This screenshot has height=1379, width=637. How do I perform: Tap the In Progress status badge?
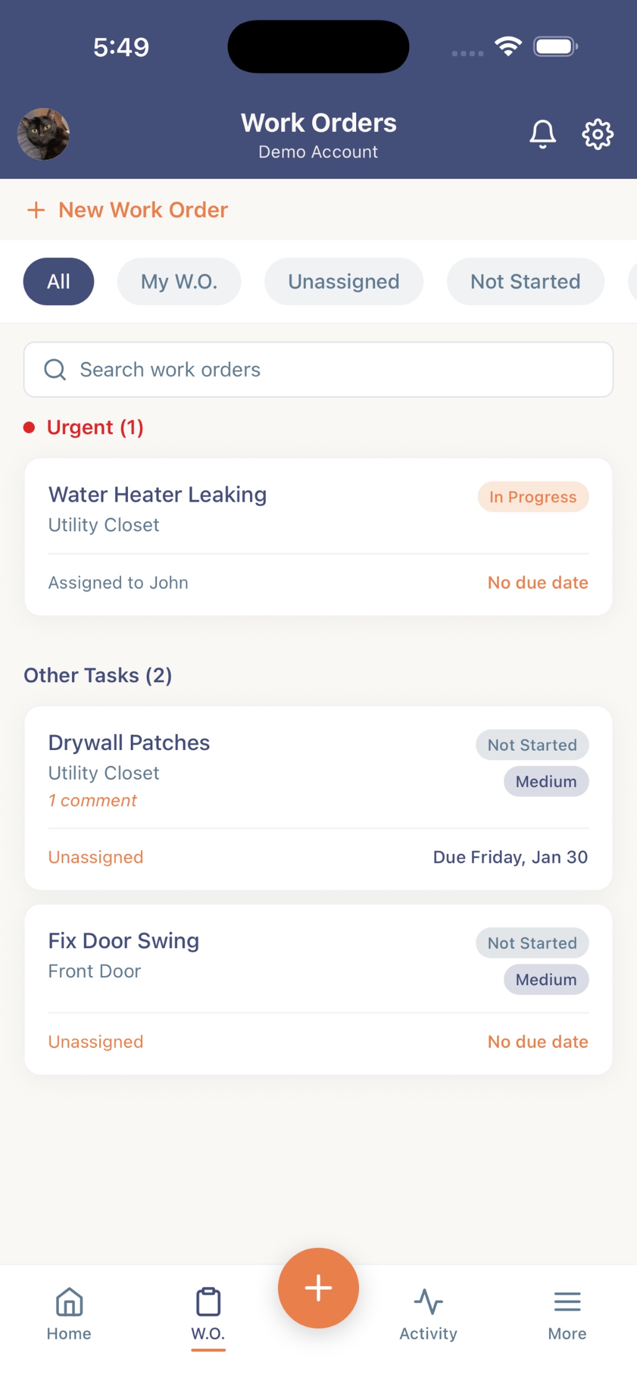(x=533, y=497)
